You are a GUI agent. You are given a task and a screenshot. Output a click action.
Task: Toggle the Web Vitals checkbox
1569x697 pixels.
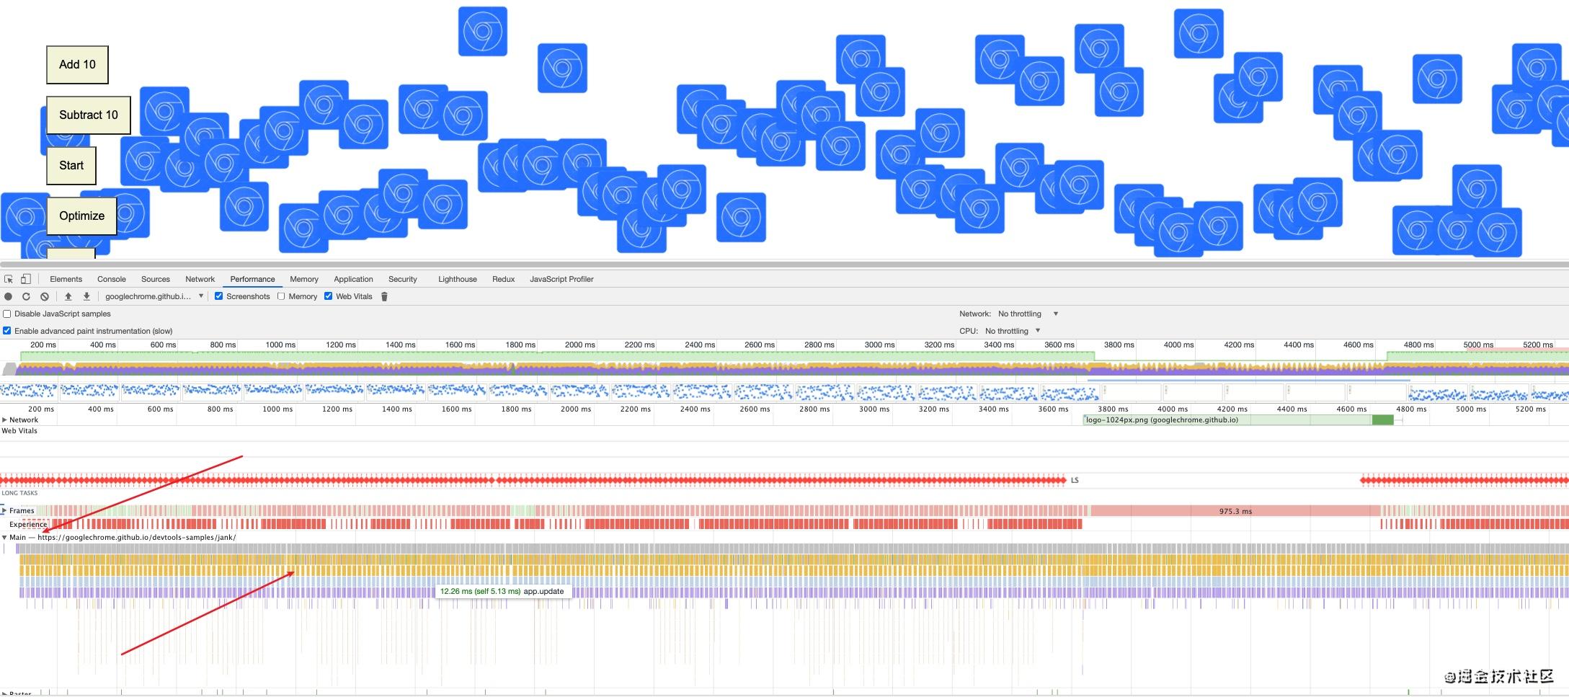coord(328,296)
